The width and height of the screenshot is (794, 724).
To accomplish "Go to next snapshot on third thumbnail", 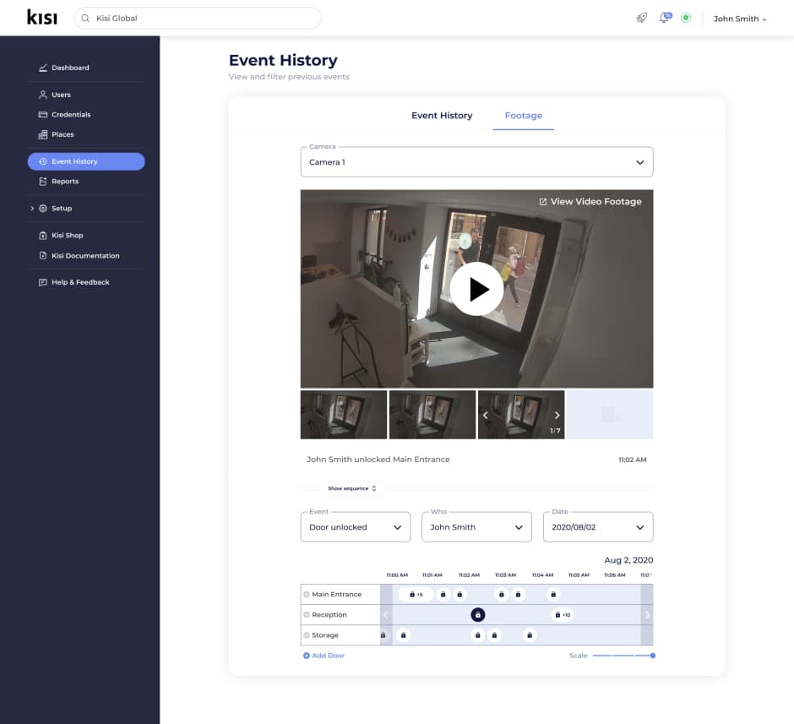I will coord(557,415).
